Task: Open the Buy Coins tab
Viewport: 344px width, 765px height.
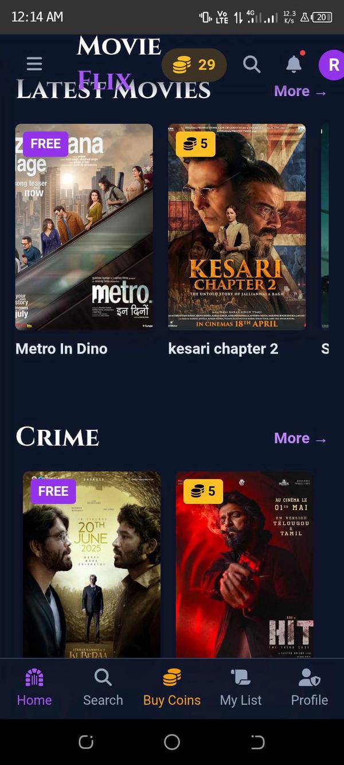Action: click(x=172, y=688)
